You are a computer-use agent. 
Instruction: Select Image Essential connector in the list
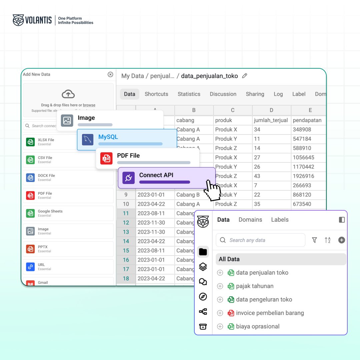pyautogui.click(x=68, y=231)
